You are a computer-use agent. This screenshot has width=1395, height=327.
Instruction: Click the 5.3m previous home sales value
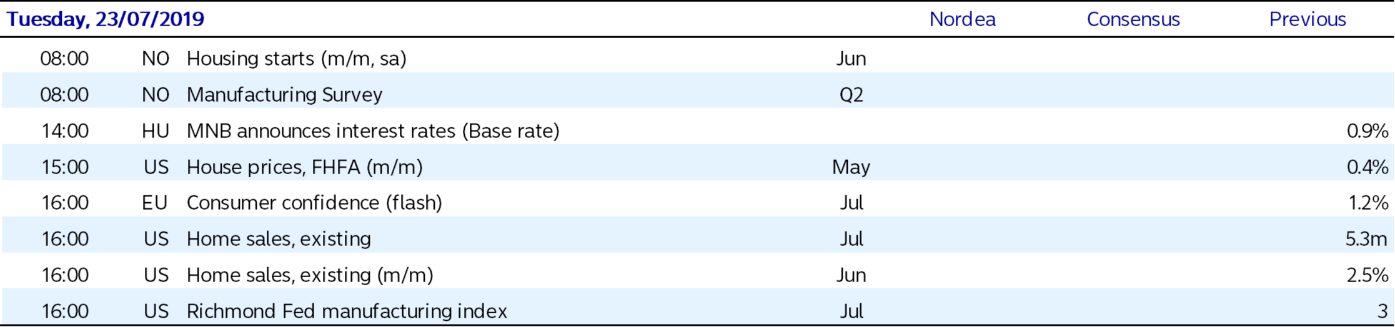[x=1366, y=239]
